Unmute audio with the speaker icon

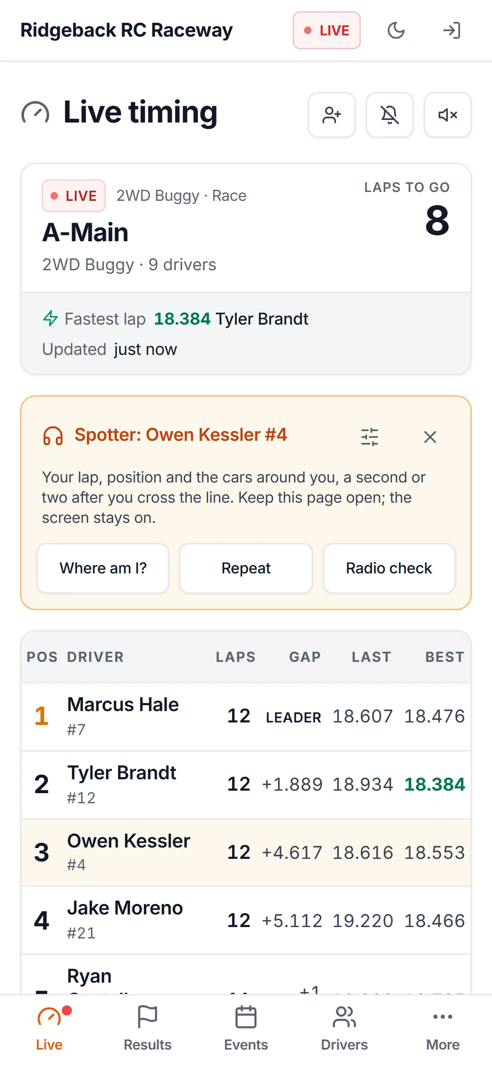(x=448, y=115)
